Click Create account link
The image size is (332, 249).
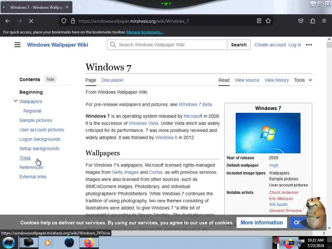(270, 45)
